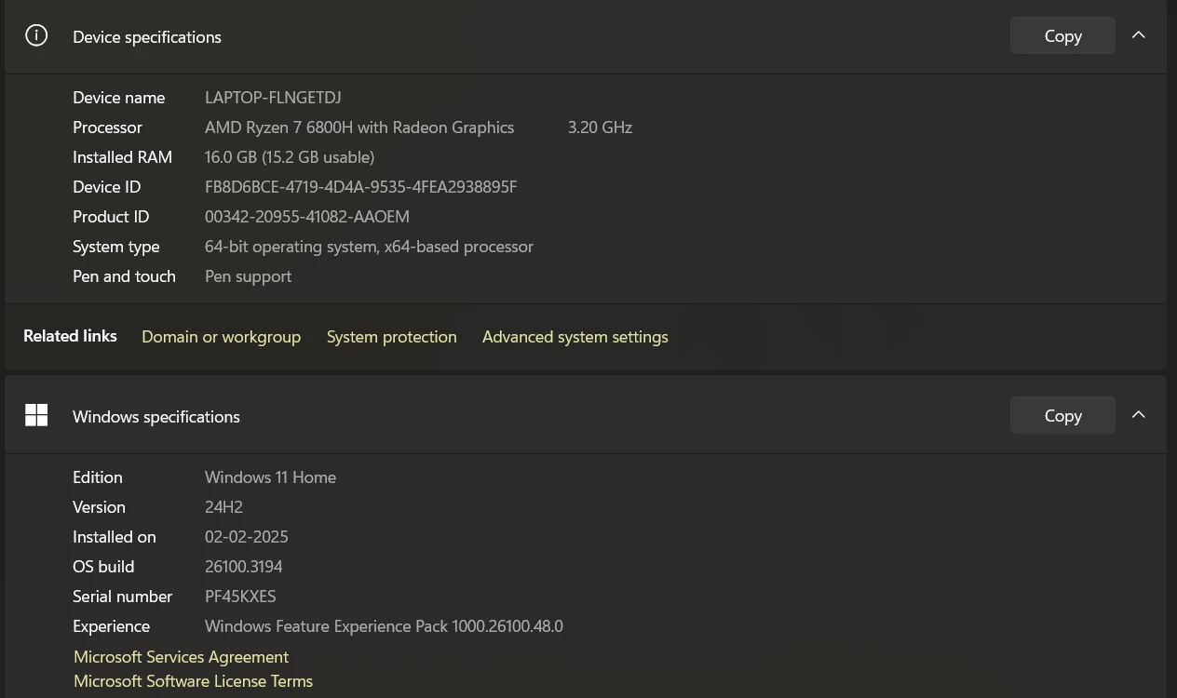1177x698 pixels.
Task: Click the serial number PF45KXES
Action: (240, 597)
